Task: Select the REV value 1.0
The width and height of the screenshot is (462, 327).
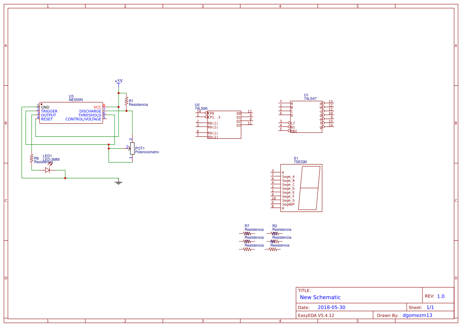Action: (441, 296)
